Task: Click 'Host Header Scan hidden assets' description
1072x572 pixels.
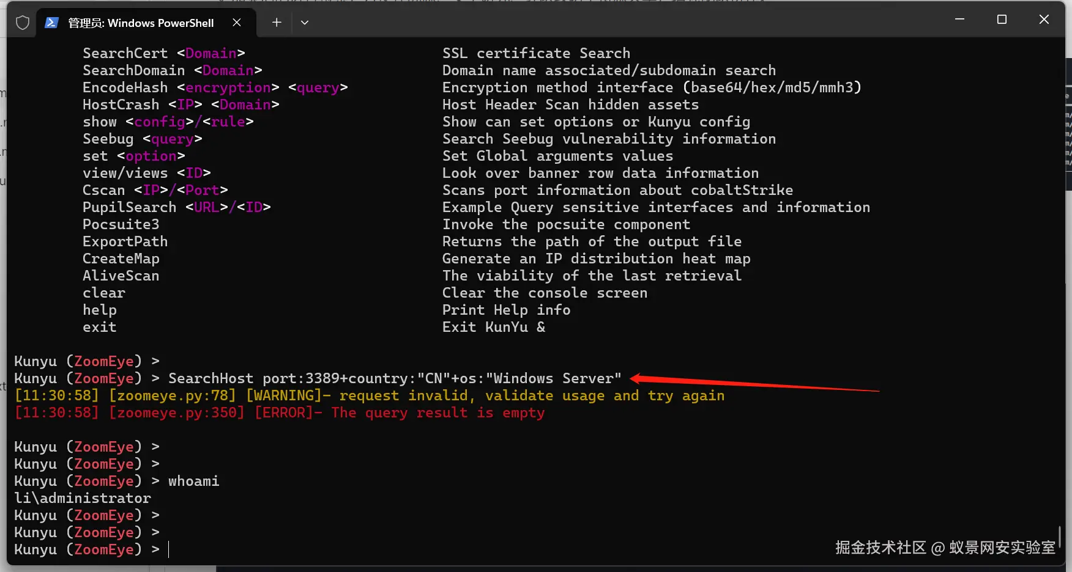Action: point(570,105)
